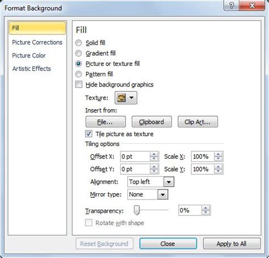The width and height of the screenshot is (269, 258).
Task: Open the Artistic Effects section
Action: (x=31, y=69)
